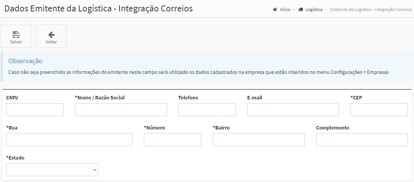Viewport: 414px width, 182px height.
Task: Click into the E-mail field
Action: pyautogui.click(x=293, y=110)
